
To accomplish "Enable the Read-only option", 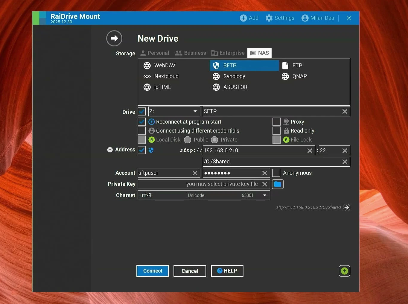I will pos(277,131).
